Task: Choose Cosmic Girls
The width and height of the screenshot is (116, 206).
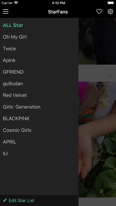Action: click(x=17, y=130)
